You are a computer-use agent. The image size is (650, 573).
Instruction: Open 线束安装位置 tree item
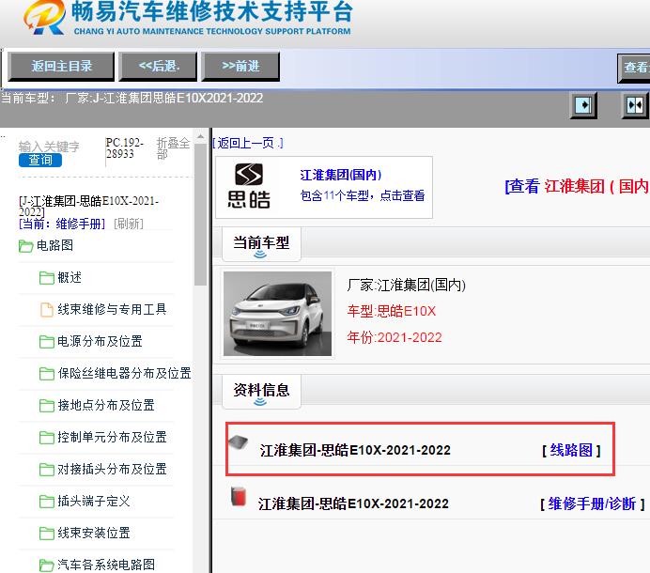click(94, 533)
